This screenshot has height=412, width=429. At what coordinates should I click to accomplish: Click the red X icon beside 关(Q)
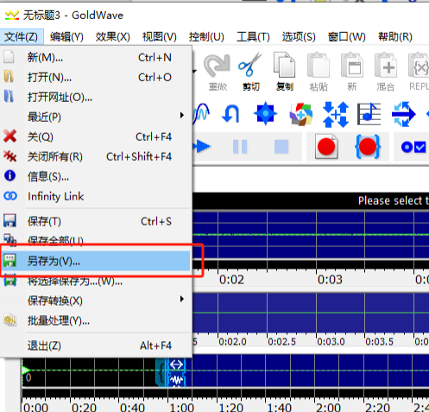point(10,136)
